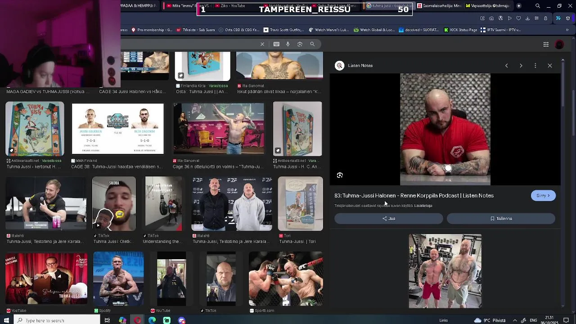Open the Opera browser taskbar icon

[137, 320]
